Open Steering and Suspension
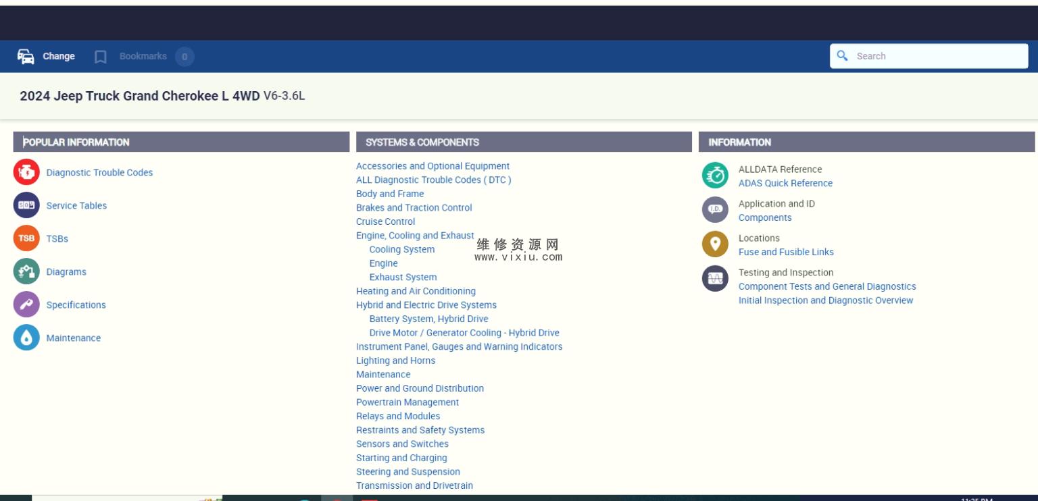The height and width of the screenshot is (501, 1038). point(408,472)
